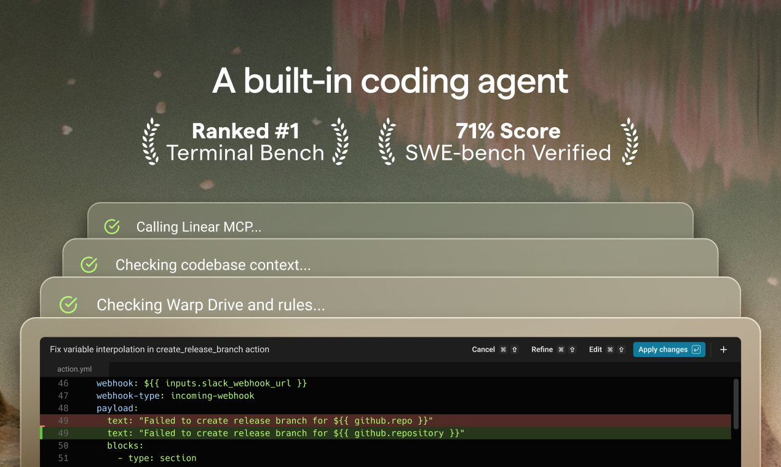Click the green check beside Calling Linear MCP
Screen dimensions: 781x467
(112, 227)
